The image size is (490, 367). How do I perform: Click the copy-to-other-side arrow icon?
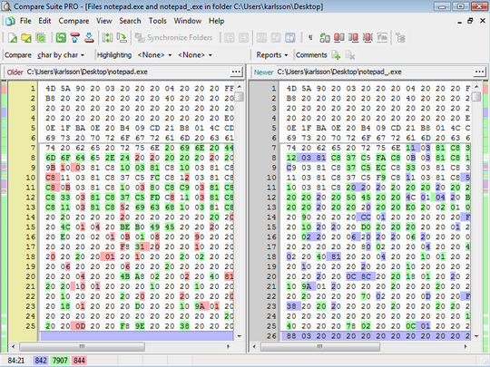coord(122,38)
